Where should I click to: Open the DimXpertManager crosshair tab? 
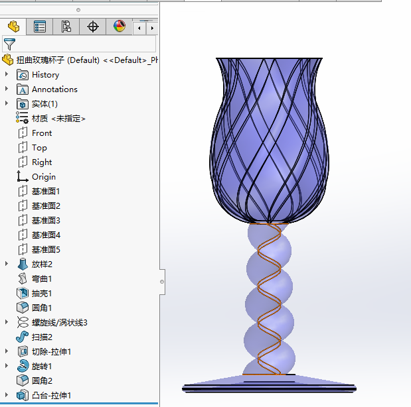pos(92,27)
